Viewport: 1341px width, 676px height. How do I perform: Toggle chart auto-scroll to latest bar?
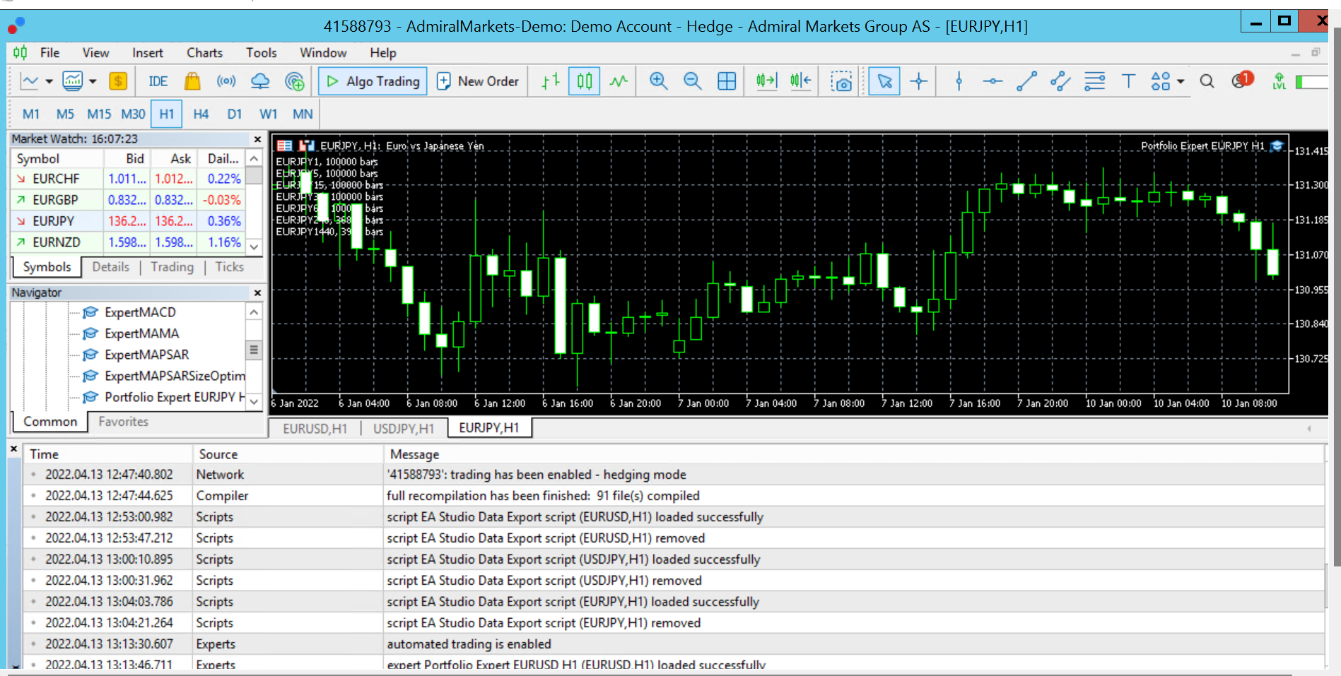point(766,81)
